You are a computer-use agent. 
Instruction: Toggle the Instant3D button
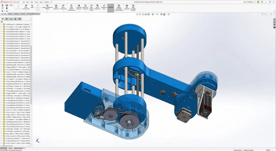click(111, 7)
